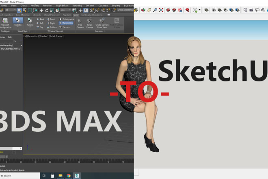Enable Orthographic viewport mode
Viewport: 268px width, 179px height.
[67, 19]
